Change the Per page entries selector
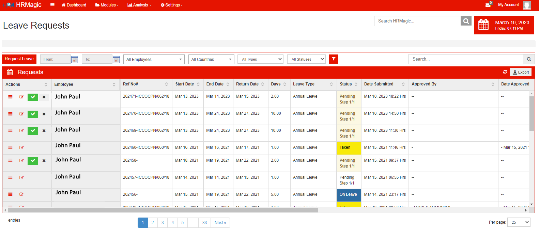Viewport: 539px width, 239px height. pos(519,222)
